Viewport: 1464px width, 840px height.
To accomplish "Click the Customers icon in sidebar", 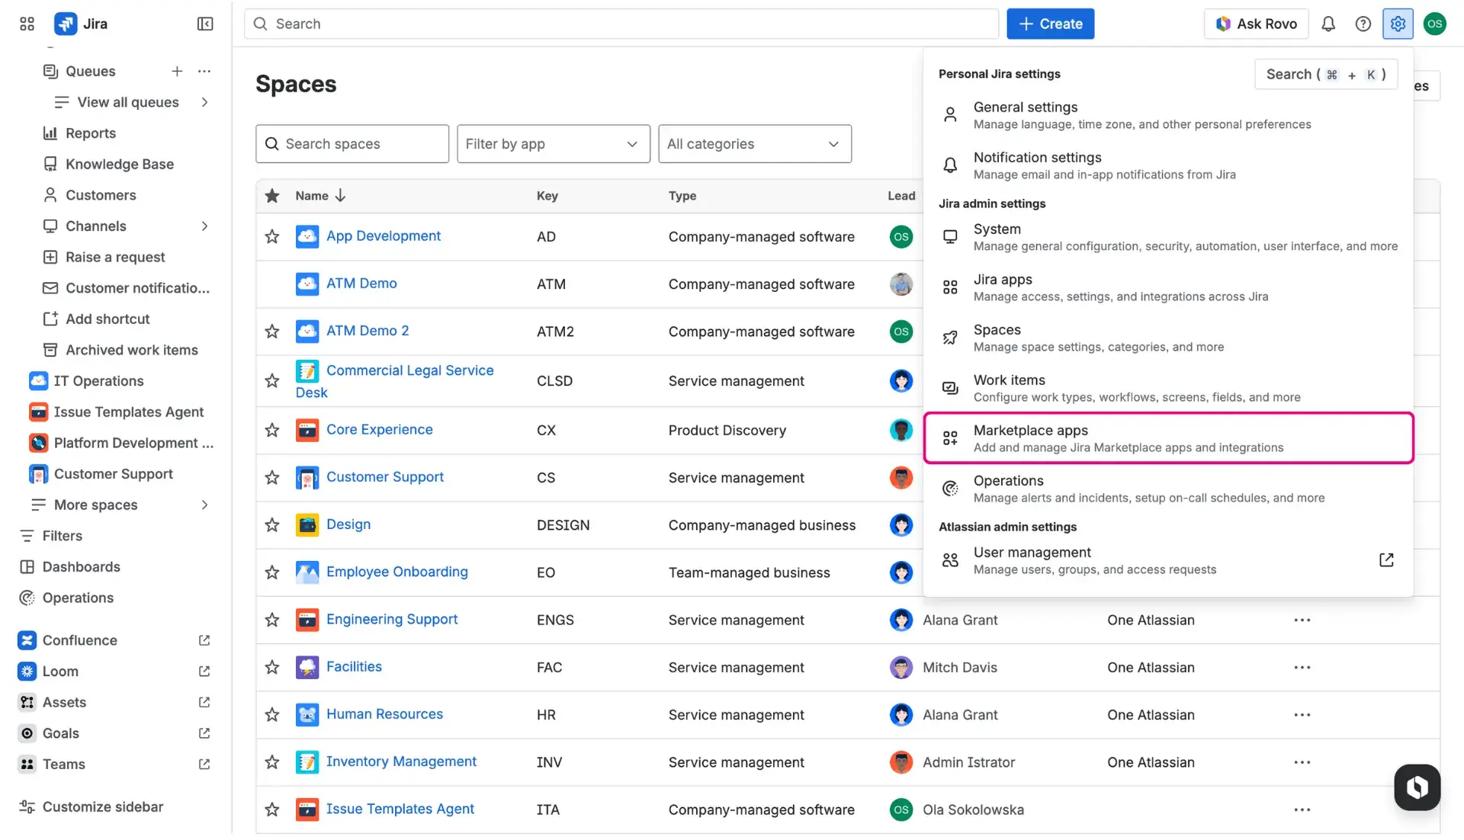I will click(50, 195).
